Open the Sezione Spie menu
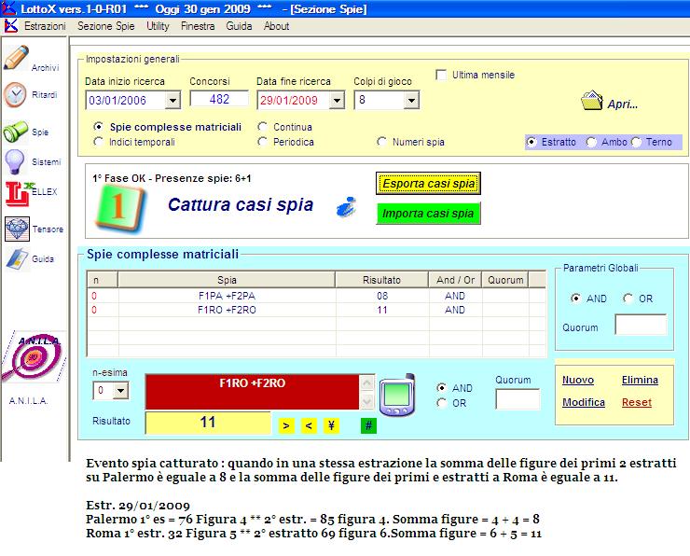Screen dimensions: 690x556 click(106, 26)
